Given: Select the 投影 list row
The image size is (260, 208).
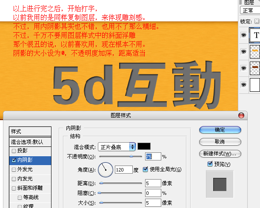Looking at the screenshot, I should coord(30,151).
